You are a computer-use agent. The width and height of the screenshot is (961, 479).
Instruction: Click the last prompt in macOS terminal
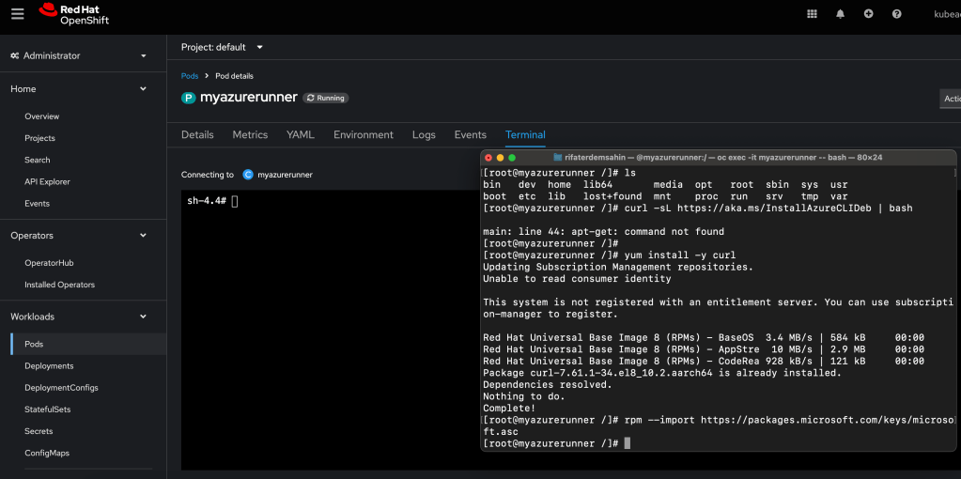coord(556,443)
